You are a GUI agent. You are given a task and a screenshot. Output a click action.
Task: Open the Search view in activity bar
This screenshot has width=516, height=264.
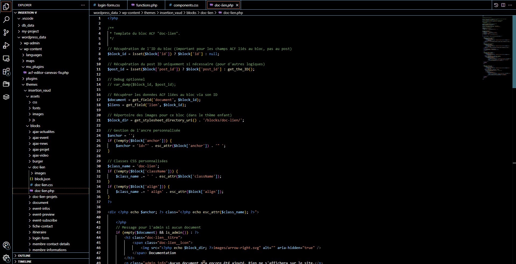click(6, 20)
